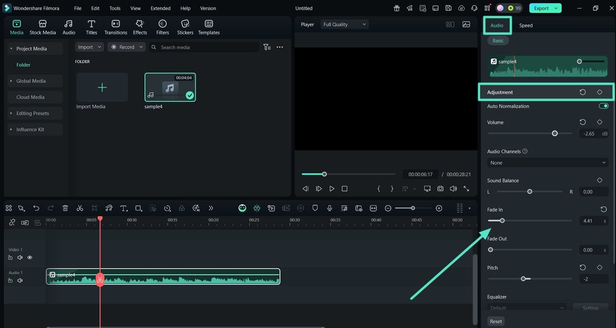Open the Transitions tab
Viewport: 616px width, 328px height.
point(116,27)
